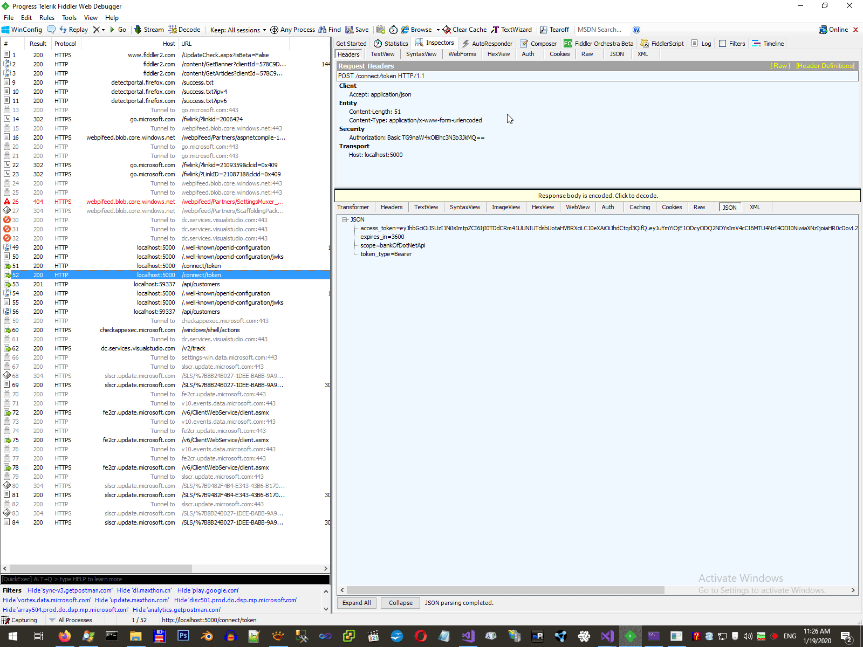Open Firefox from the taskbar
The image size is (863, 647).
64,636
